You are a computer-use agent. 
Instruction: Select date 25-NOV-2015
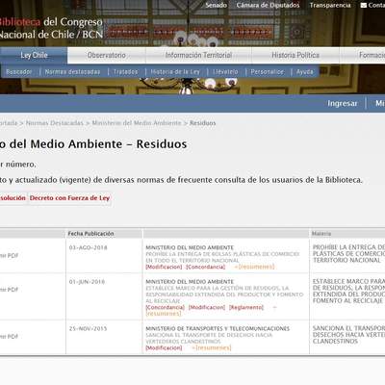[x=88, y=328]
